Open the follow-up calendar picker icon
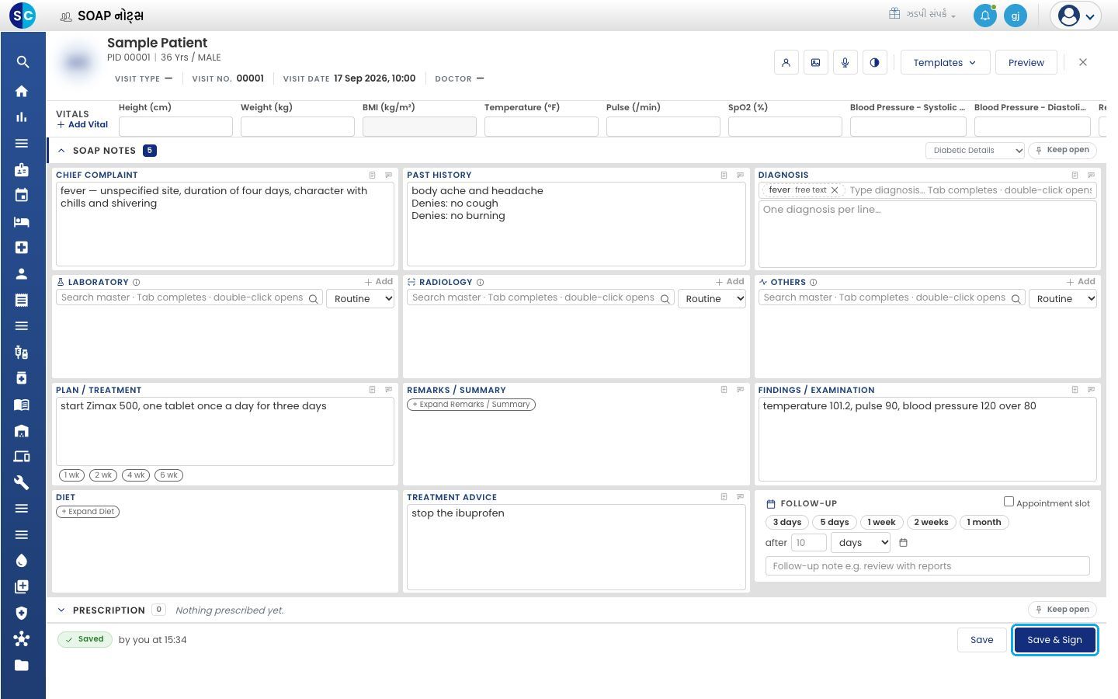1118x699 pixels. pyautogui.click(x=903, y=543)
